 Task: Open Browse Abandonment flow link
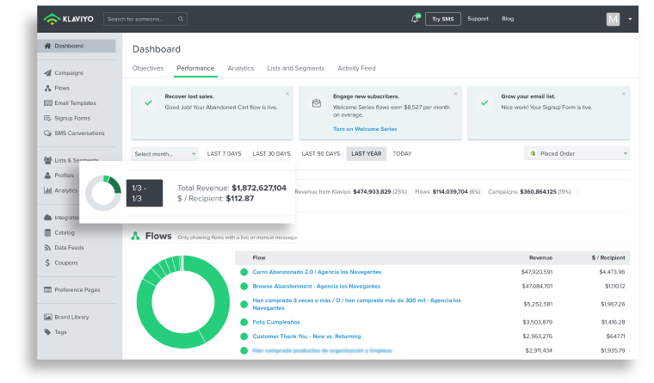[317, 287]
